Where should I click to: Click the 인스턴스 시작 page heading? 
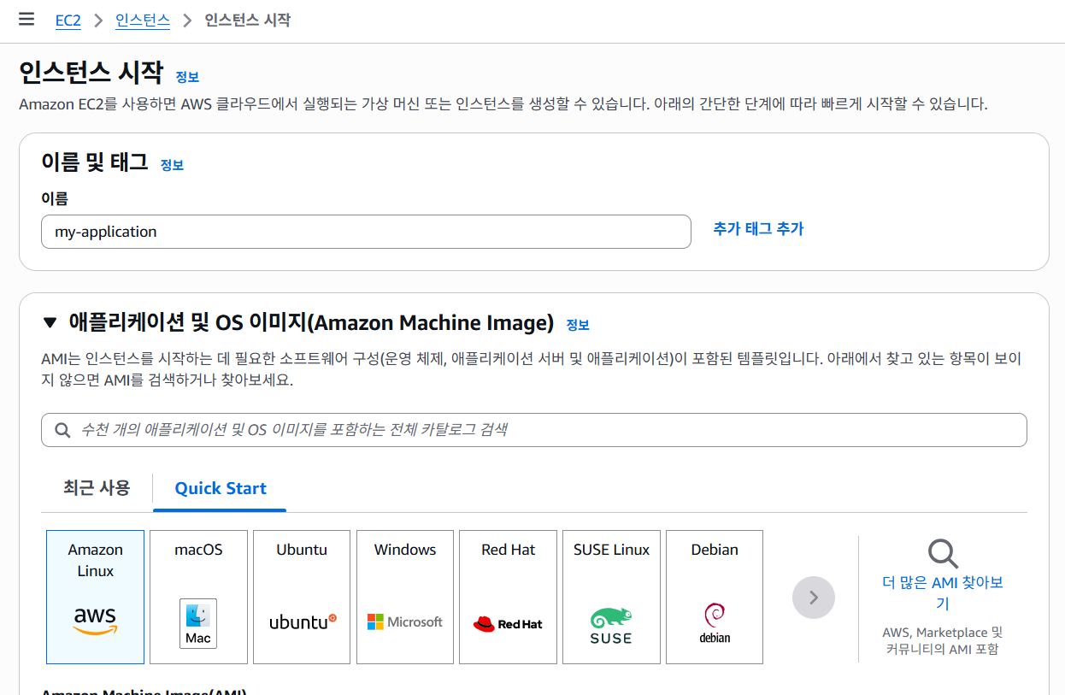[x=91, y=73]
